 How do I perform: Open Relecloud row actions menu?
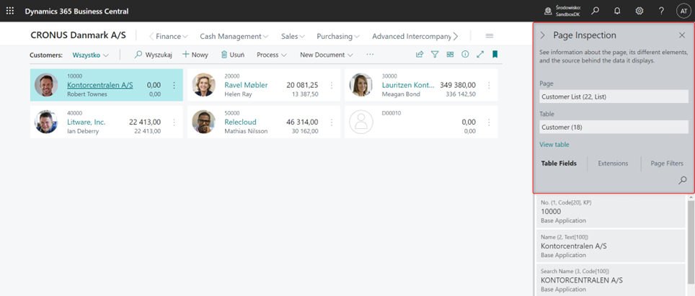pos(332,122)
